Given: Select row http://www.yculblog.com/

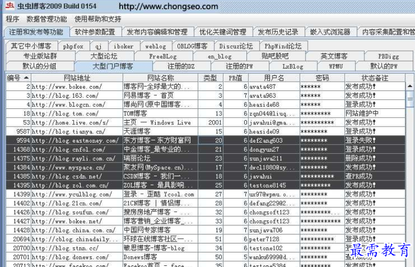Looking at the screenshot, I should click(x=205, y=194).
